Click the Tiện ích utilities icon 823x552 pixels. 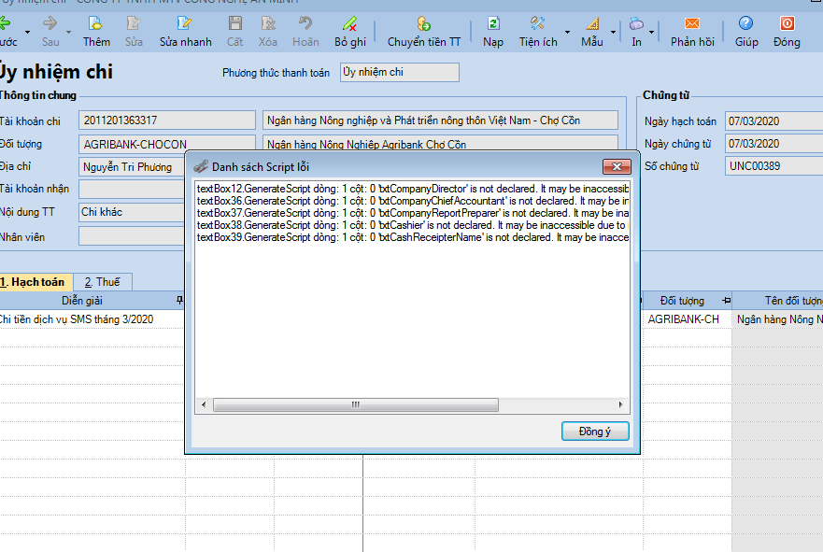click(x=538, y=24)
